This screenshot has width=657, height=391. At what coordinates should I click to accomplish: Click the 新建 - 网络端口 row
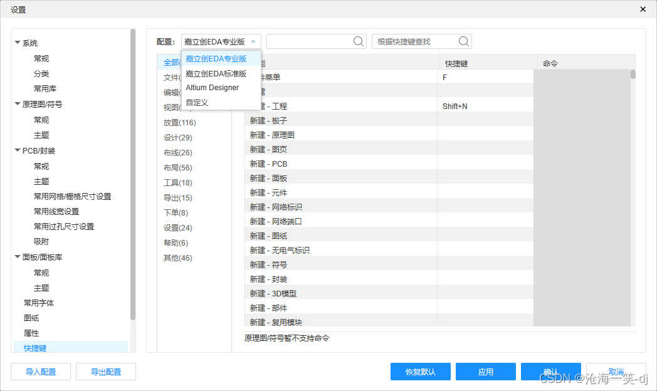pyautogui.click(x=389, y=221)
